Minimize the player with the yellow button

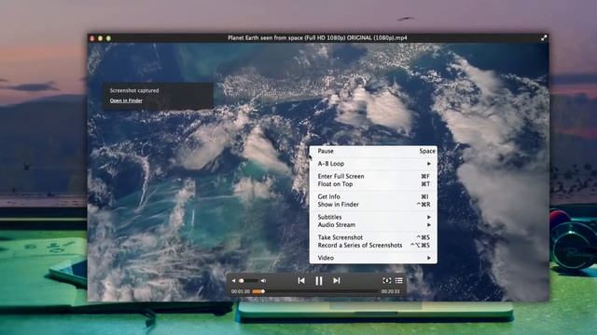(x=100, y=38)
